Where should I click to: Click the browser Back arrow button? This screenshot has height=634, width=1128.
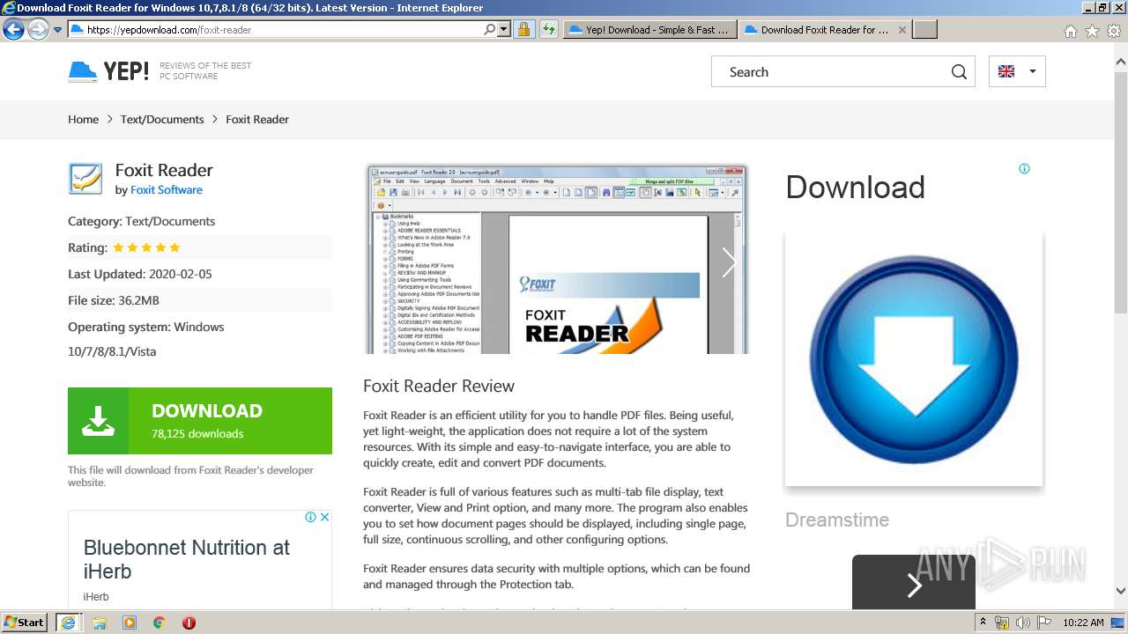click(13, 30)
